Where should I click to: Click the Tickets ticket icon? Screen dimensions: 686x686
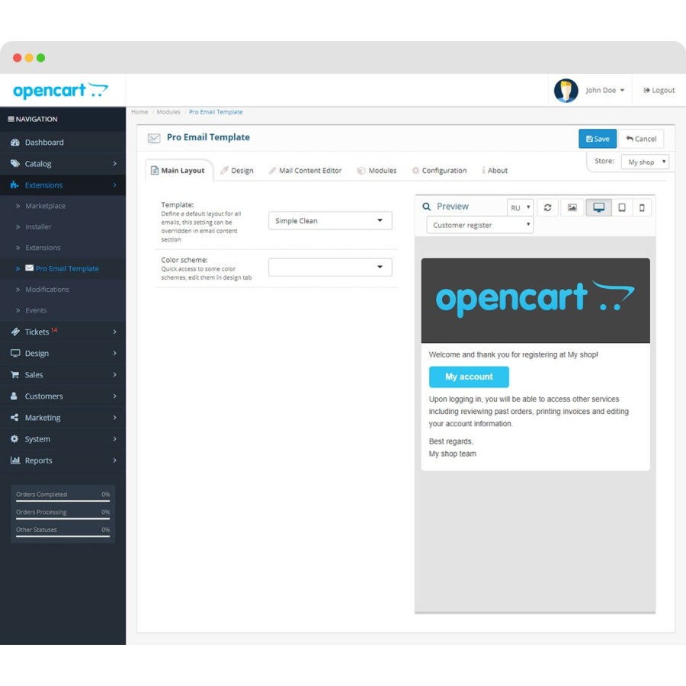pyautogui.click(x=15, y=332)
